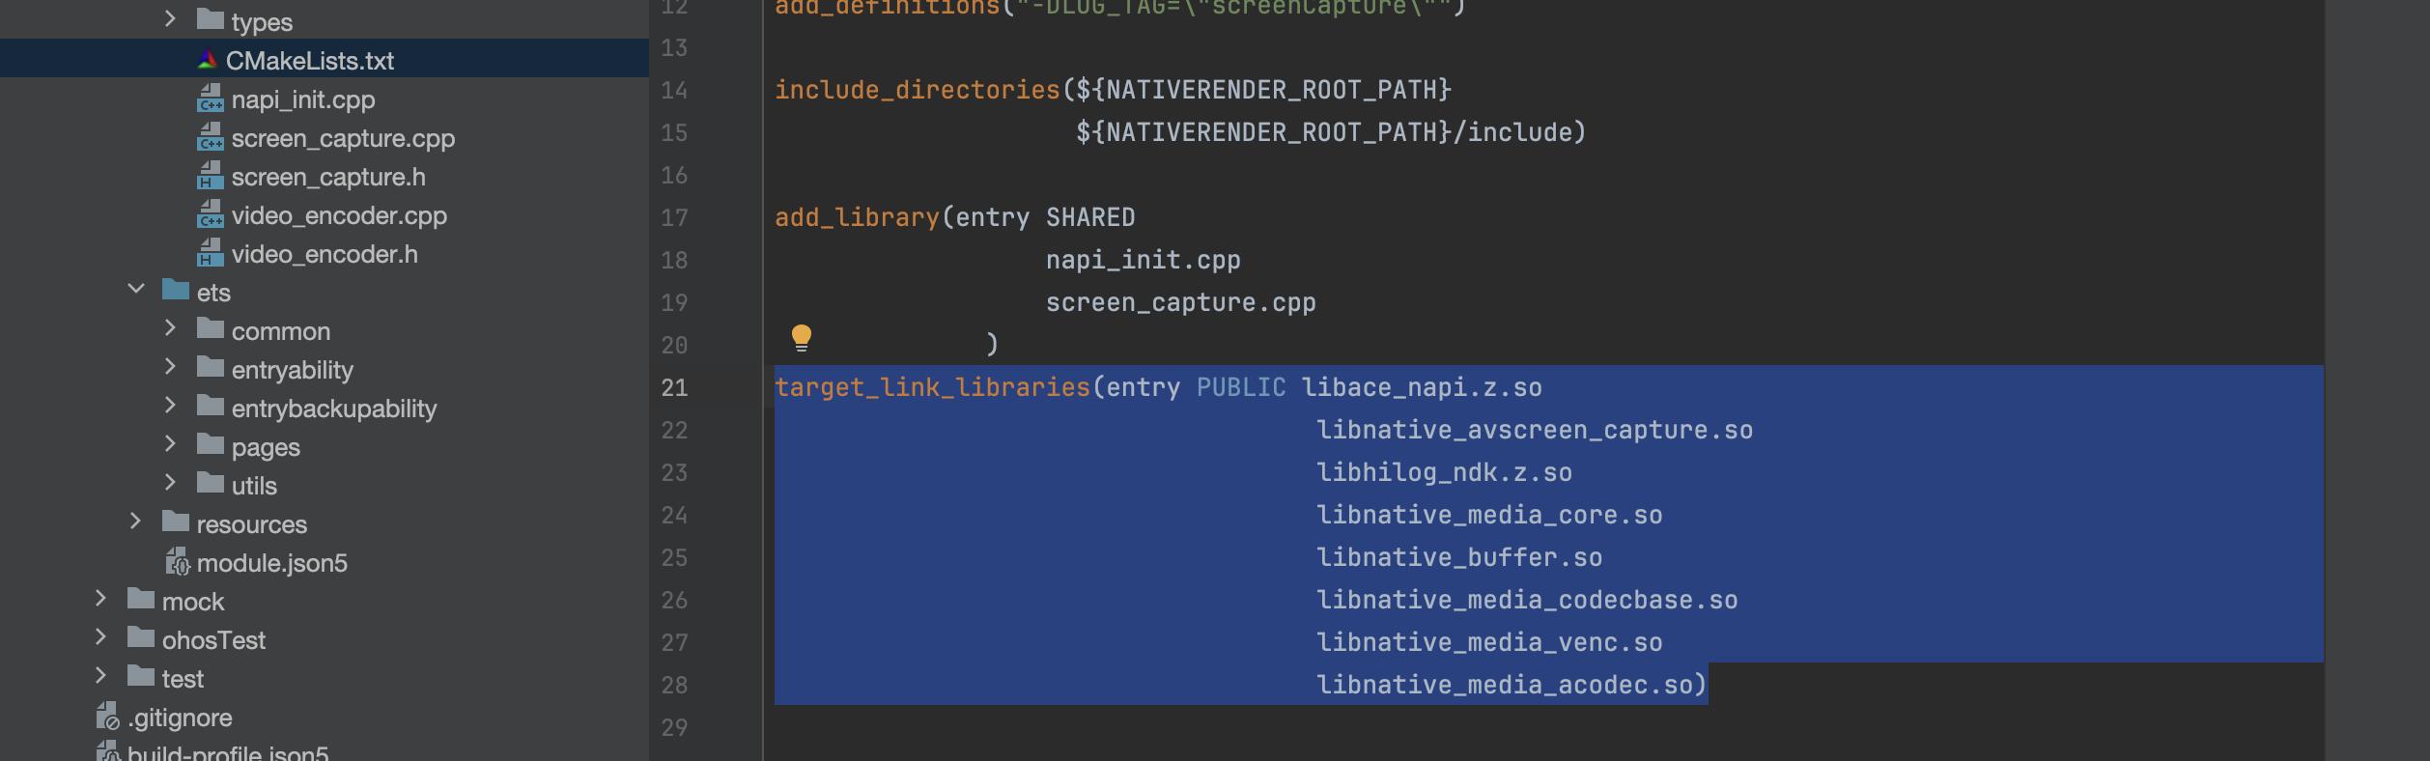The width and height of the screenshot is (2430, 761).
Task: Expand the types folder
Action: (x=170, y=18)
